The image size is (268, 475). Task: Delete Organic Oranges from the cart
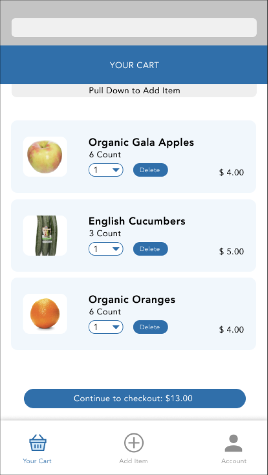pos(150,327)
